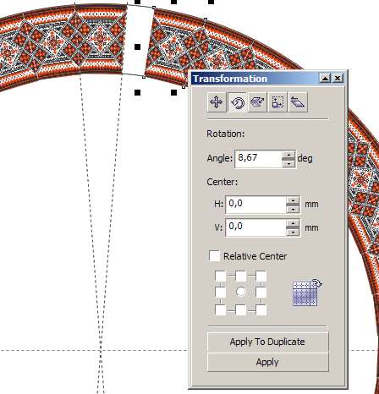Click the 'Center:' label
Viewport: 379px width, 394px height.
tap(222, 182)
